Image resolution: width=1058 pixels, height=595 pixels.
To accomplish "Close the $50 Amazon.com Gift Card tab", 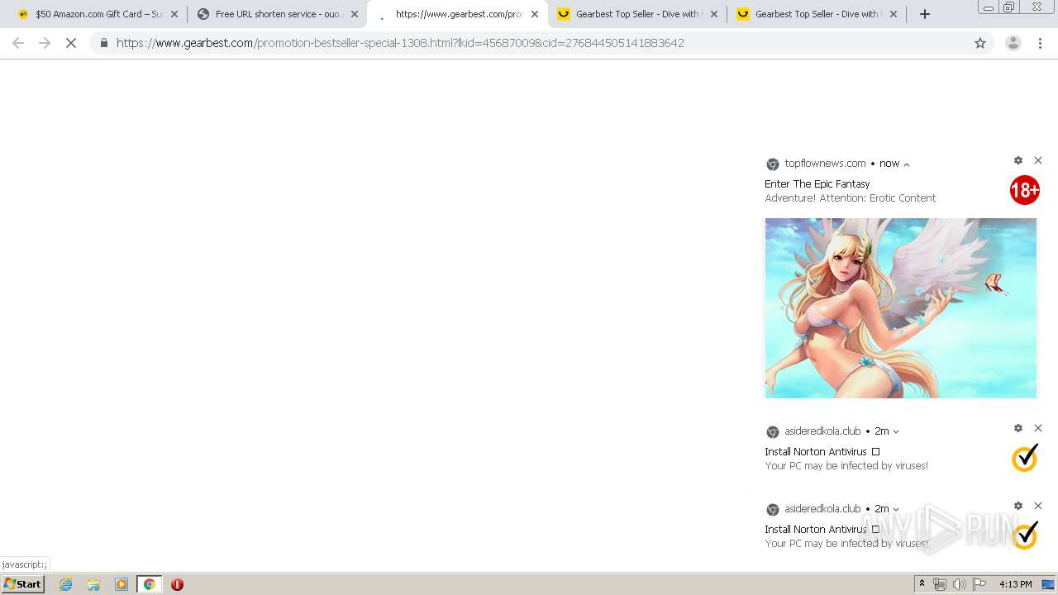I will pyautogui.click(x=174, y=14).
